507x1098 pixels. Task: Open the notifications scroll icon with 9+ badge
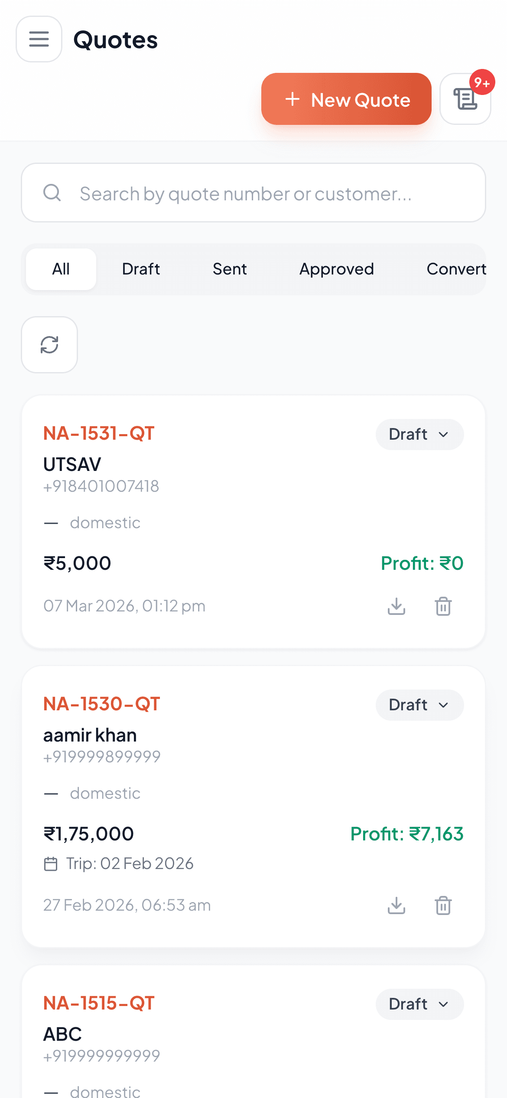(x=465, y=99)
